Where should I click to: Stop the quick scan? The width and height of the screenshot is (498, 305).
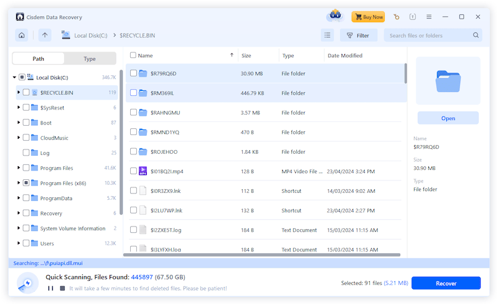62,288
